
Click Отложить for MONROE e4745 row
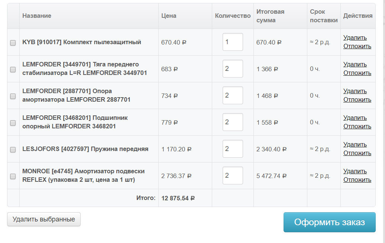pos(357,180)
